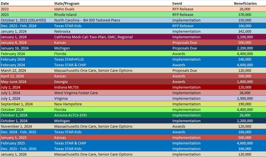This screenshot has height=157, width=266.
Task: Click the January 16, 2024 date
Action: 15,48
